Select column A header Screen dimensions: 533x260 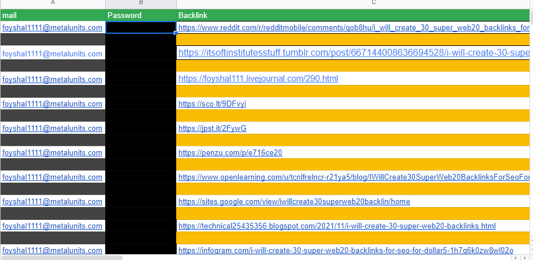point(53,3)
